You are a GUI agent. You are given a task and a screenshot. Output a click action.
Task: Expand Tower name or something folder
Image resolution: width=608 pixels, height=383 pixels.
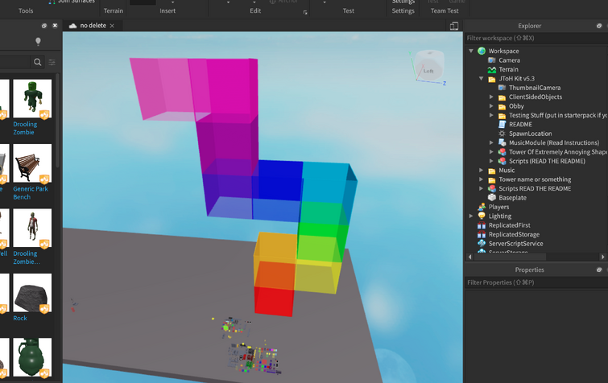(x=482, y=179)
